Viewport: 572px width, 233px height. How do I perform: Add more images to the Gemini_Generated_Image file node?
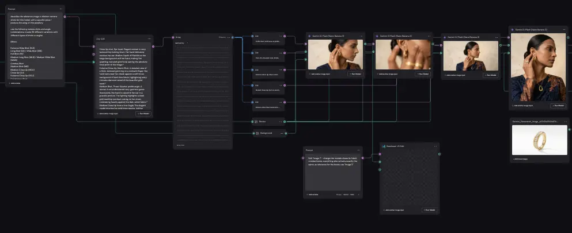click(x=520, y=159)
